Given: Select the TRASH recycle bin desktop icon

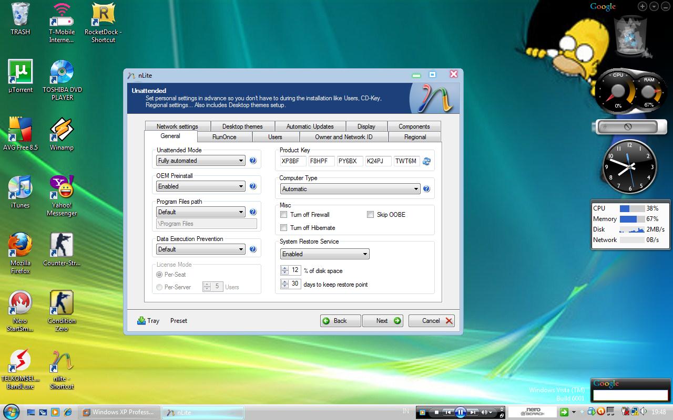Looking at the screenshot, I should (21, 19).
